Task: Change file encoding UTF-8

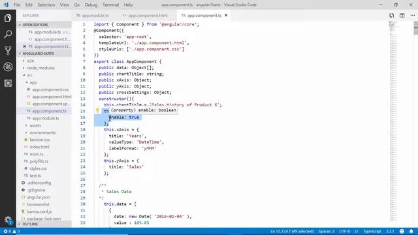Action: tap(344, 231)
